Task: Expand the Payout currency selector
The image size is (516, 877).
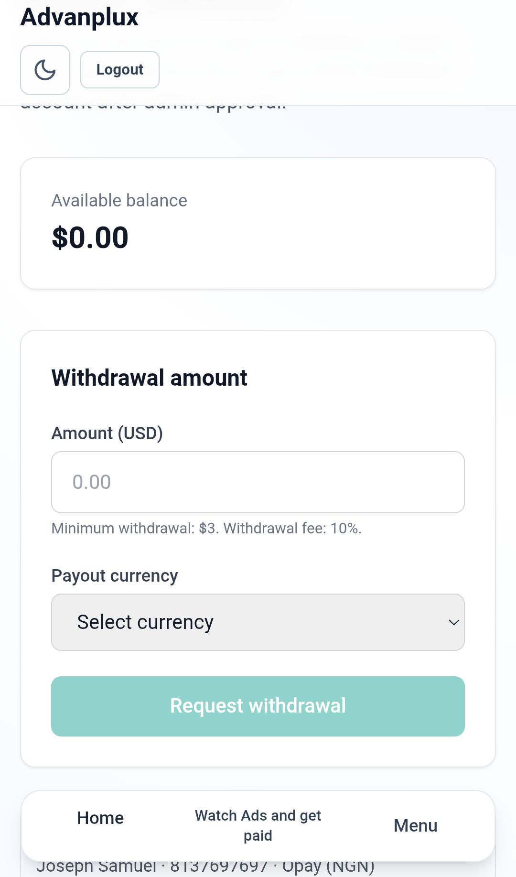Action: click(x=258, y=622)
